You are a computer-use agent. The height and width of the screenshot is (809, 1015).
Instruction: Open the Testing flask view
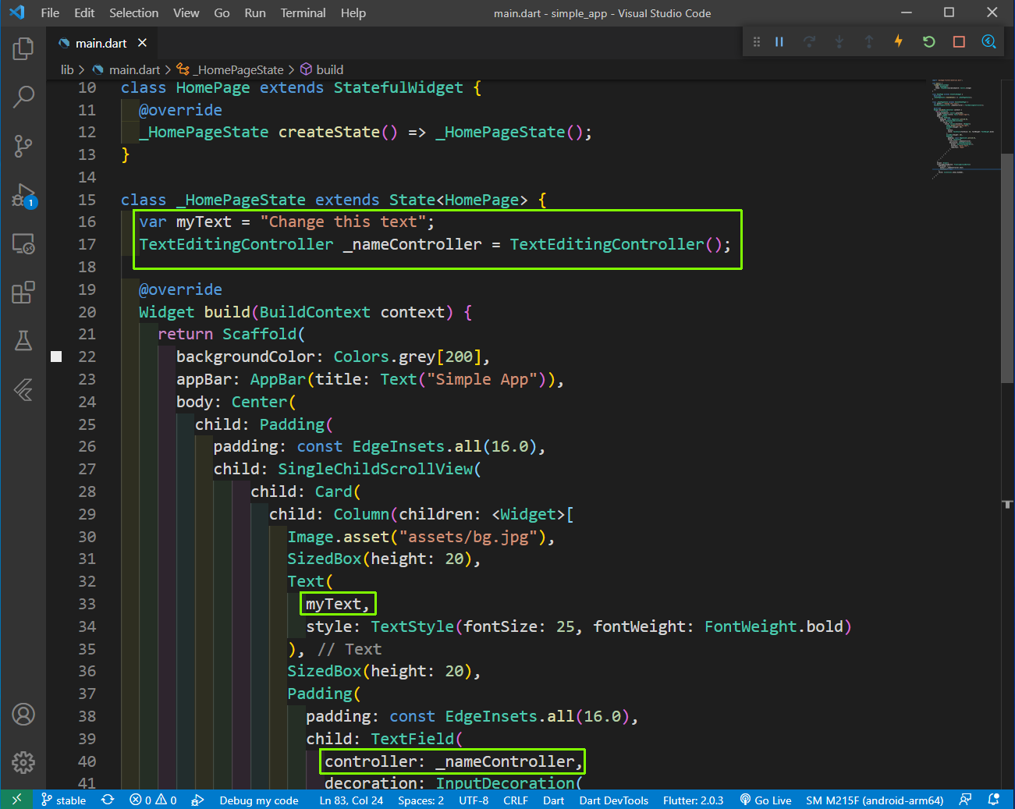tap(23, 341)
